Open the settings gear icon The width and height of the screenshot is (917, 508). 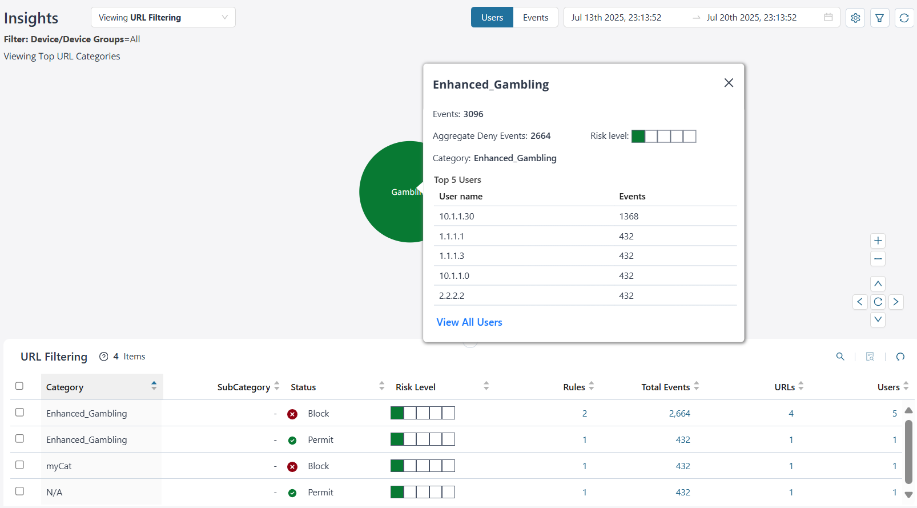point(855,18)
